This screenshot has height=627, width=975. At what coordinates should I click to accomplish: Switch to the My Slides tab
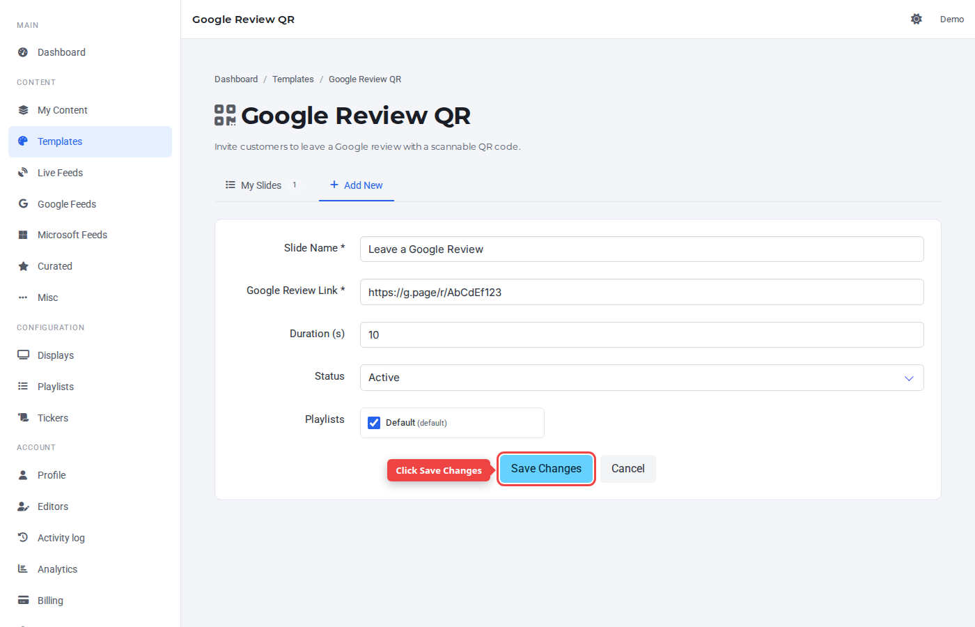[261, 185]
